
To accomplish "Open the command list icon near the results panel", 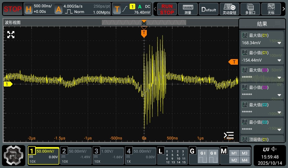I will (x=229, y=135).
